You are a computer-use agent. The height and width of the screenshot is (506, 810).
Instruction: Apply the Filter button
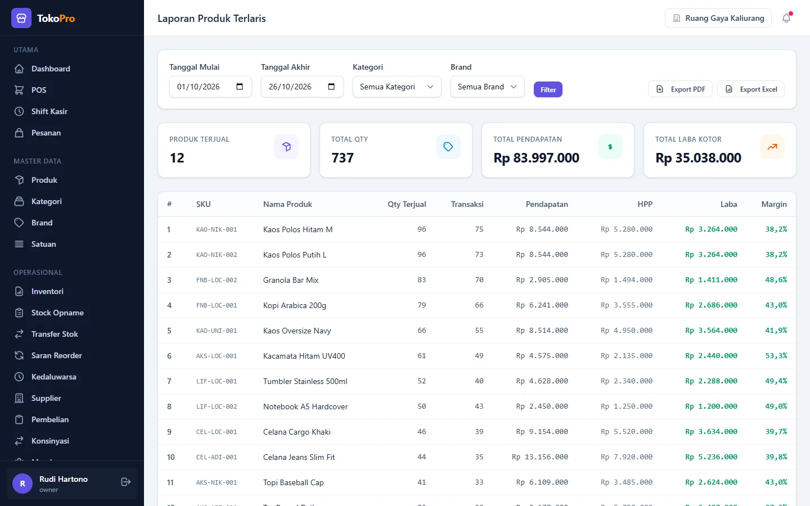point(548,89)
